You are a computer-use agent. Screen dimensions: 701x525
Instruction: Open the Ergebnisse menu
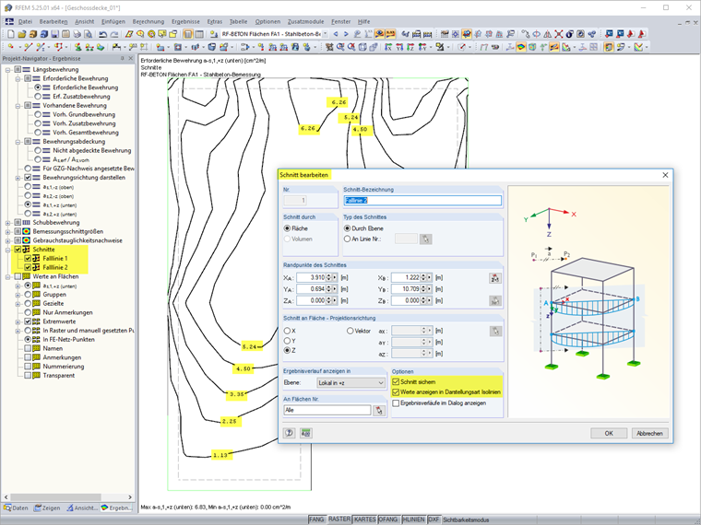point(185,21)
